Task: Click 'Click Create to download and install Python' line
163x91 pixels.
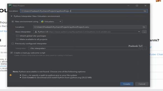Action: pyautogui.click(x=57, y=78)
